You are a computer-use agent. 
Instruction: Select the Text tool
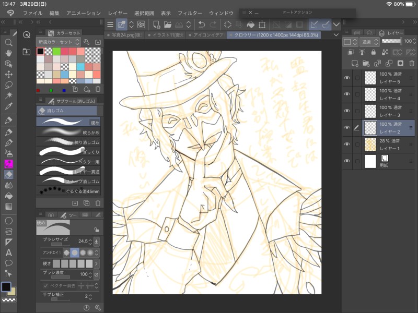point(8,252)
